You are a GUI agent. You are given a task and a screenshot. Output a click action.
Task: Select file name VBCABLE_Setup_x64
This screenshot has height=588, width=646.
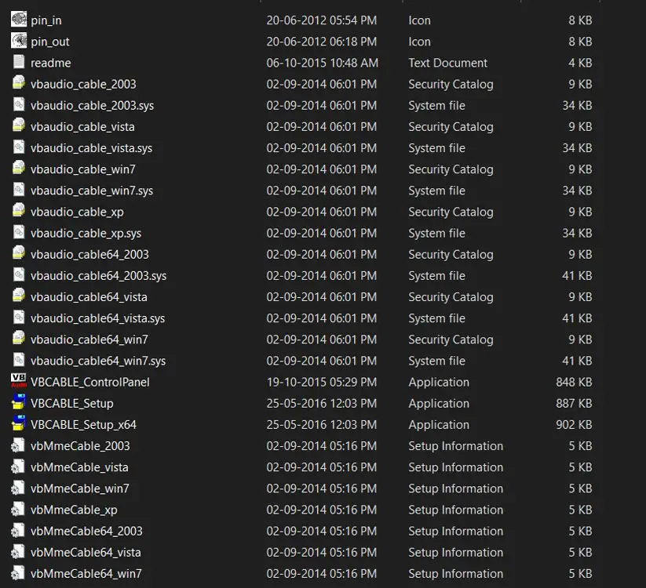click(84, 425)
